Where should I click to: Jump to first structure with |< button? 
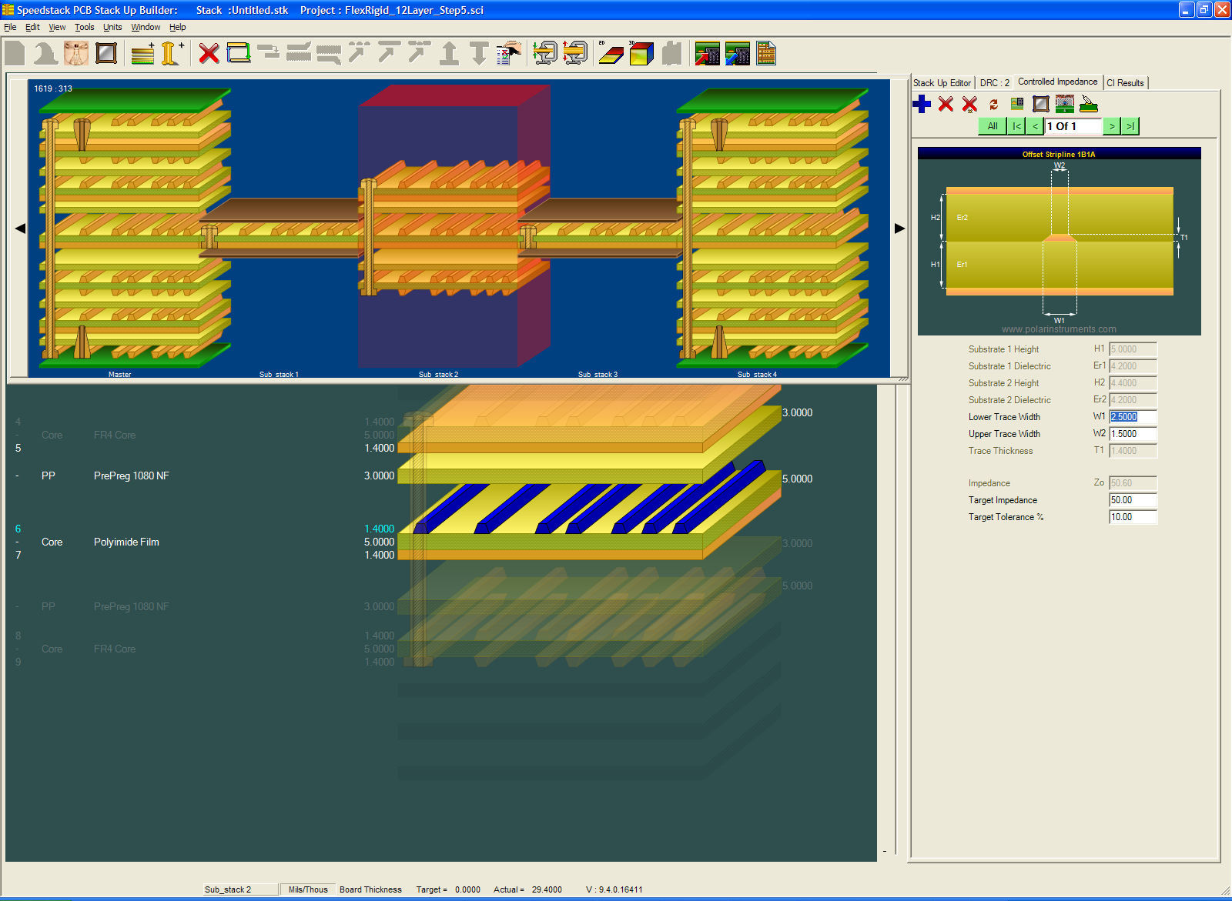1016,126
